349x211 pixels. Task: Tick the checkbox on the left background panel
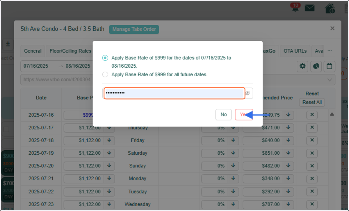tap(6, 129)
